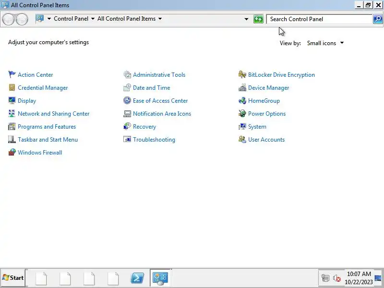The width and height of the screenshot is (384, 288).
Task: Click the User Accounts people icon
Action: (242, 139)
